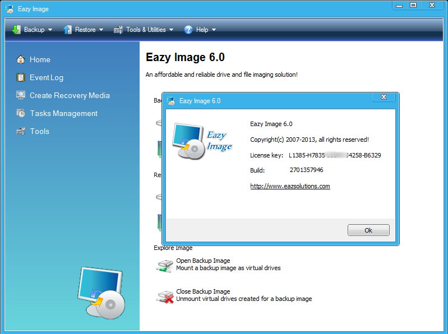Image resolution: width=448 pixels, height=334 pixels.
Task: Click the Event Log notebook icon
Action: pyautogui.click(x=21, y=77)
